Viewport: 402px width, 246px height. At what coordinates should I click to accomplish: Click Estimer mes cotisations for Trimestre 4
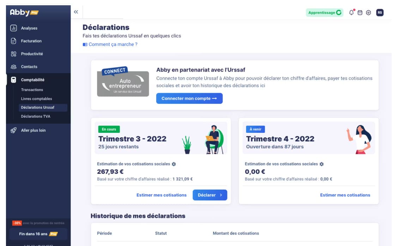345,195
